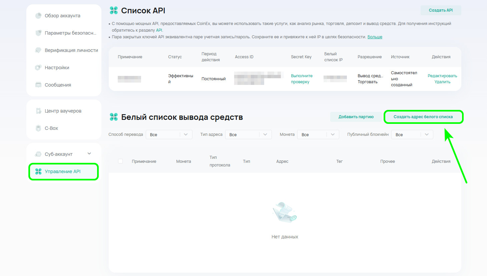Click the Настройки gear icon
The width and height of the screenshot is (487, 276).
[x=38, y=68]
